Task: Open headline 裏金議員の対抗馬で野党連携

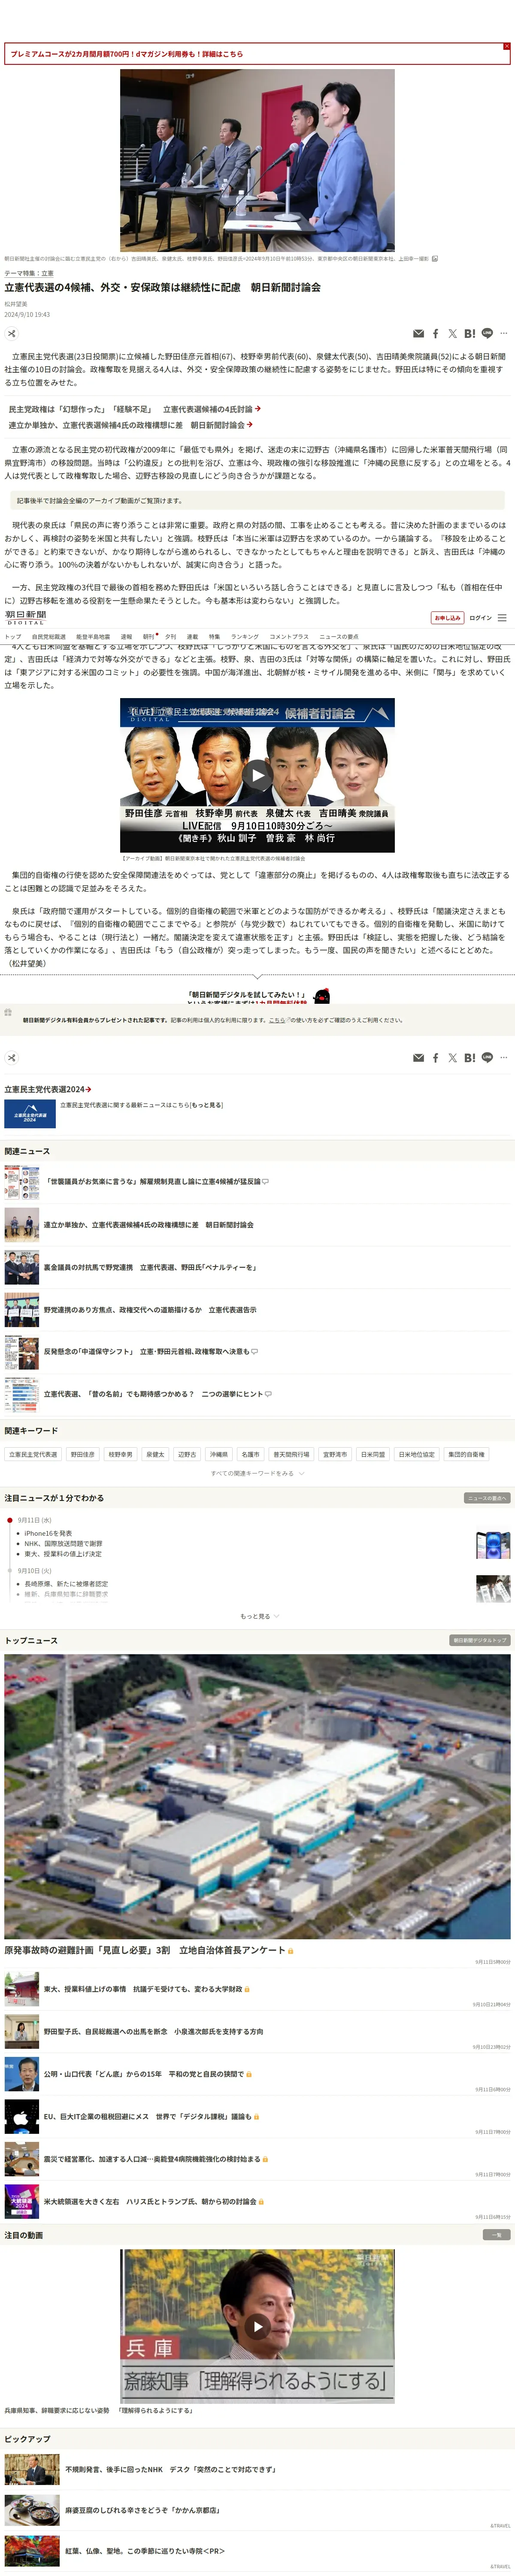Action: (150, 1267)
